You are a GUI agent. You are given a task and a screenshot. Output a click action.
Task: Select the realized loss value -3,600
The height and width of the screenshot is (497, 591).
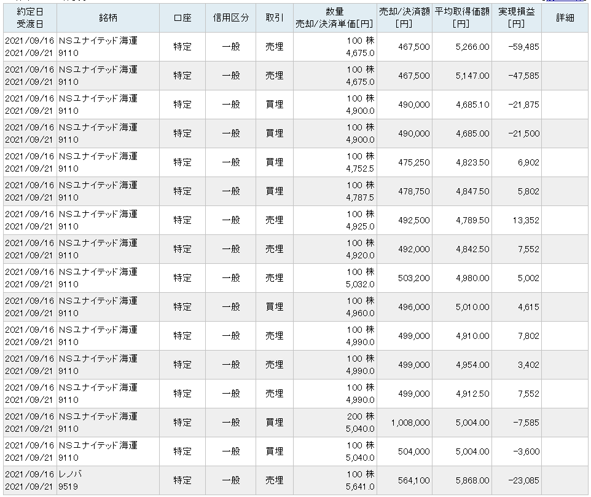click(x=526, y=451)
